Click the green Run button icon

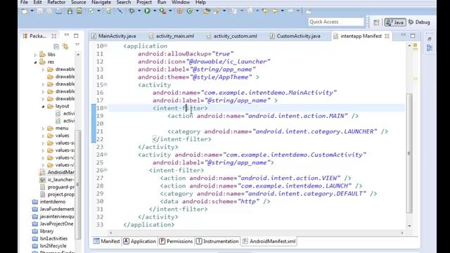click(147, 11)
